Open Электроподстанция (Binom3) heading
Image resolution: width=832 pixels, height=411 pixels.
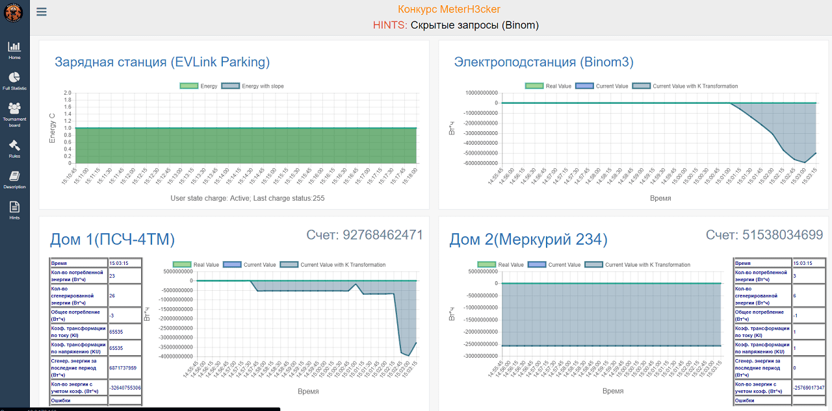tap(543, 62)
